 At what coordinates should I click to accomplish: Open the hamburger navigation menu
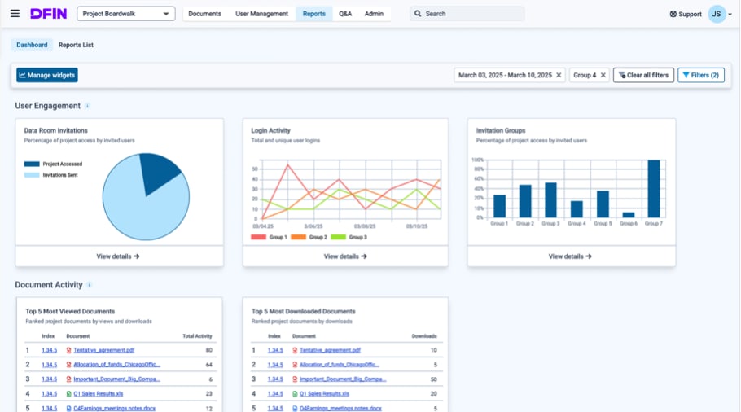click(x=15, y=14)
